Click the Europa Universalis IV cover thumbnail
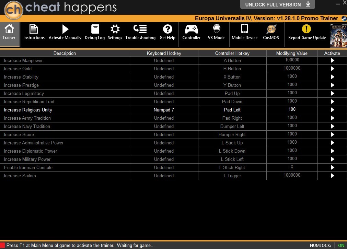 338,35
